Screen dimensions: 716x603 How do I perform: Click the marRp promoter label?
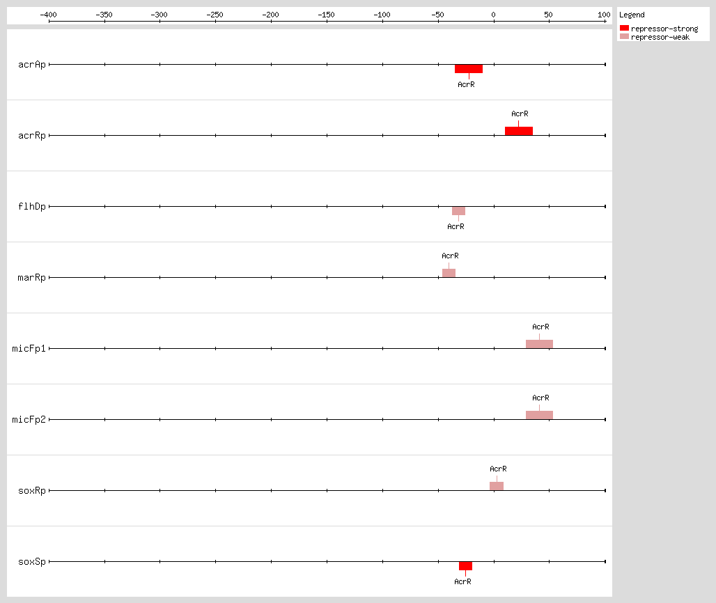32,278
